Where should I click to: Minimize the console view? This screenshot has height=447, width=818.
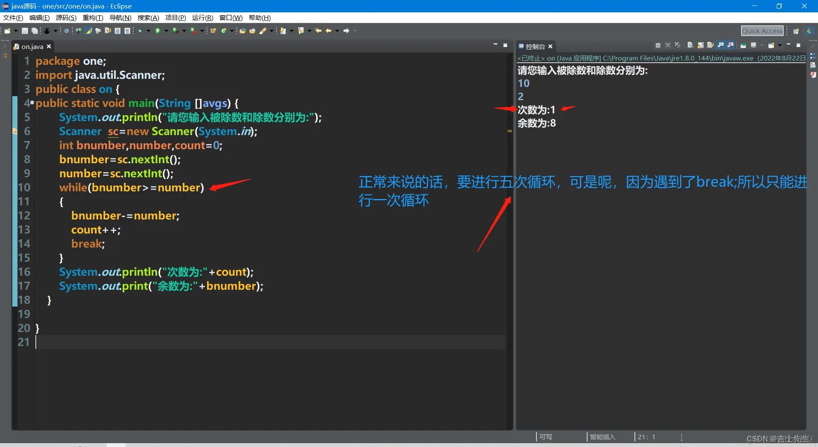click(789, 44)
